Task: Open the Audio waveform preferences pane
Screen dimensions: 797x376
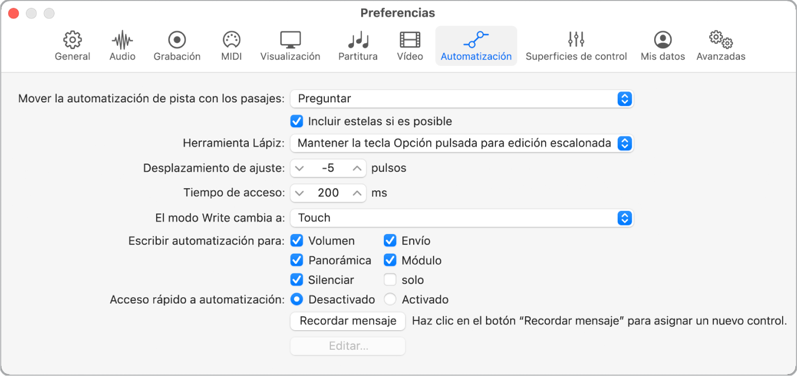Action: [122, 46]
